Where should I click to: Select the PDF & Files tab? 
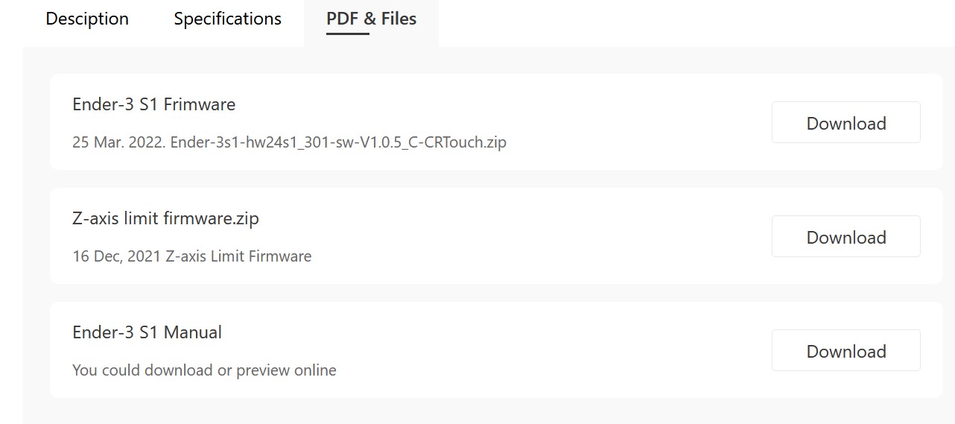(371, 19)
